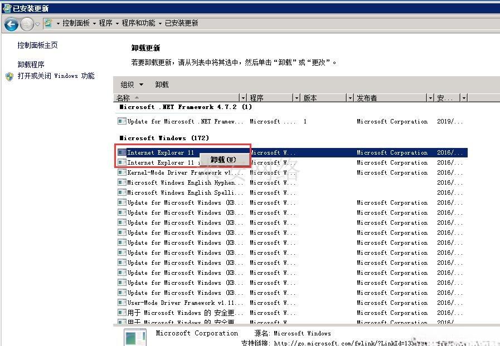Expand the breadcrumb arrow after 控制面板
Screen dimensions: 500x346
click(x=94, y=23)
